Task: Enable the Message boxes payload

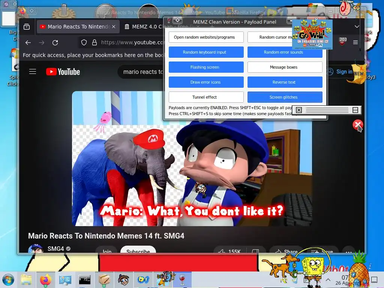Action: point(285,67)
